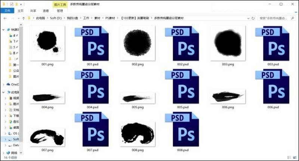Image resolution: width=299 pixels, height=161 pixels.
Task: Switch to details view in status bar
Action: pos(289,157)
